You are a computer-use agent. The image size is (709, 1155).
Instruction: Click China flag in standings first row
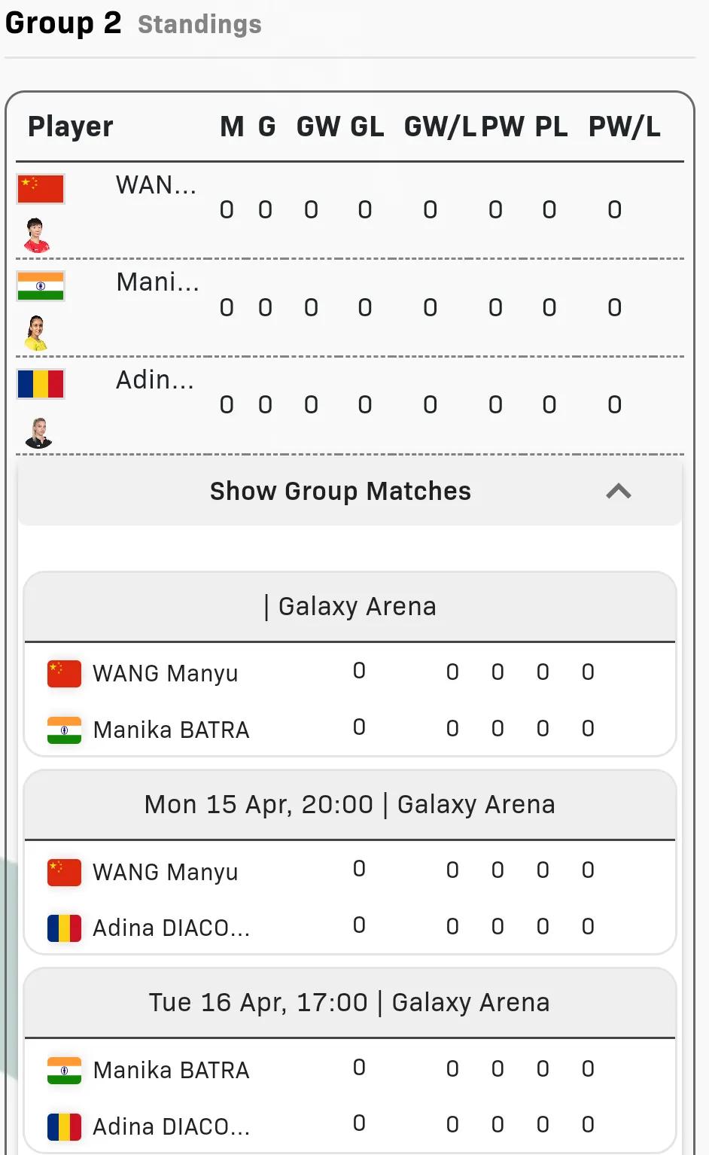pyautogui.click(x=41, y=188)
